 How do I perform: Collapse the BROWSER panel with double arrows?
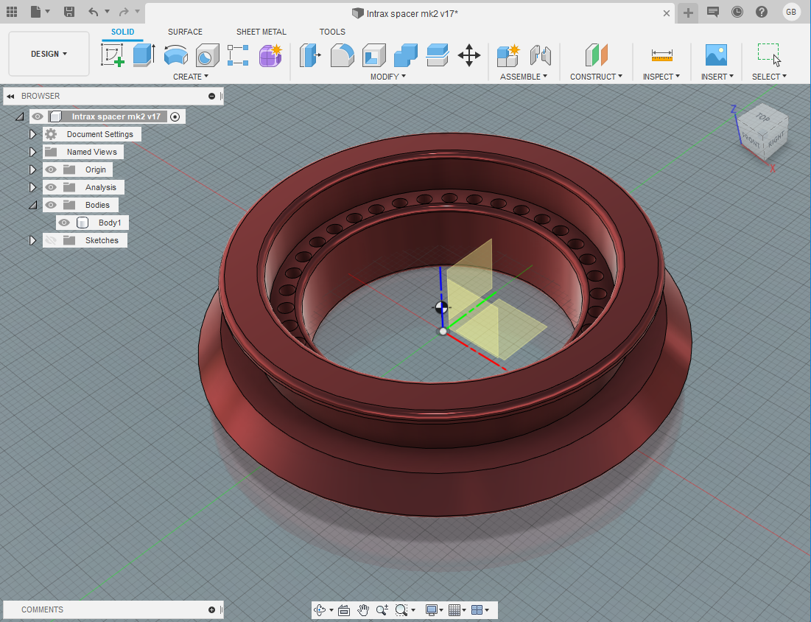pyautogui.click(x=10, y=97)
